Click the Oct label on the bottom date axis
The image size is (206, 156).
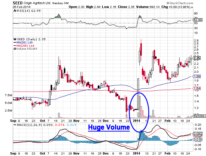[x=43, y=153]
